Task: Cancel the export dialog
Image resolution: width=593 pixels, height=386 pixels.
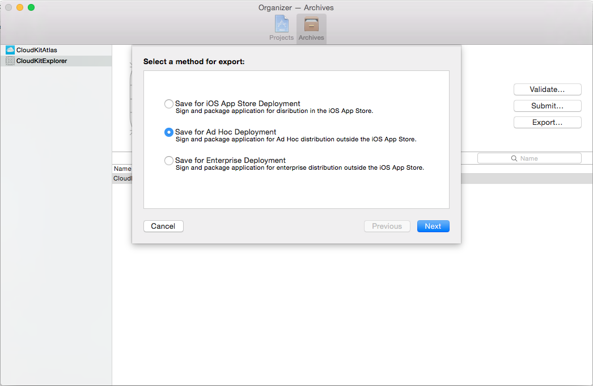Action: (x=163, y=226)
